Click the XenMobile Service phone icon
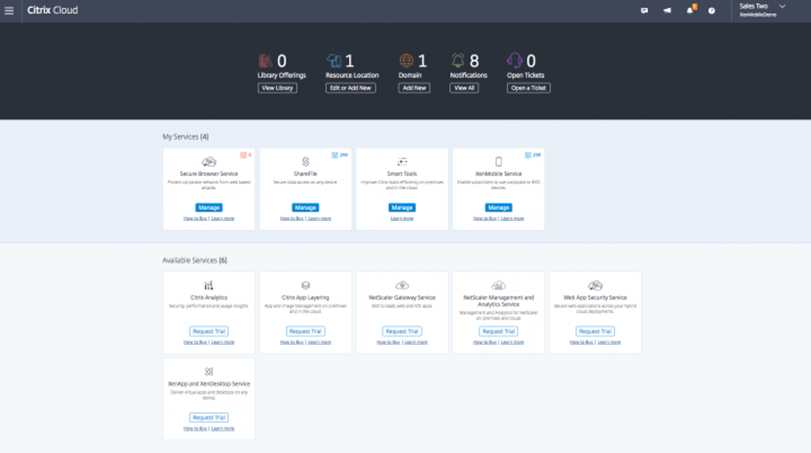 (499, 162)
